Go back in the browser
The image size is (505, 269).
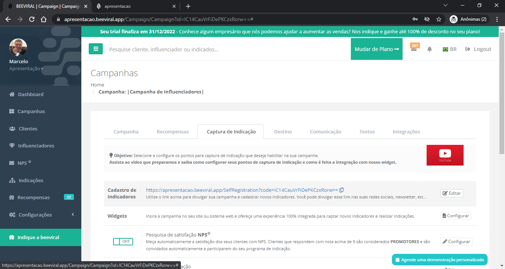pyautogui.click(x=8, y=19)
